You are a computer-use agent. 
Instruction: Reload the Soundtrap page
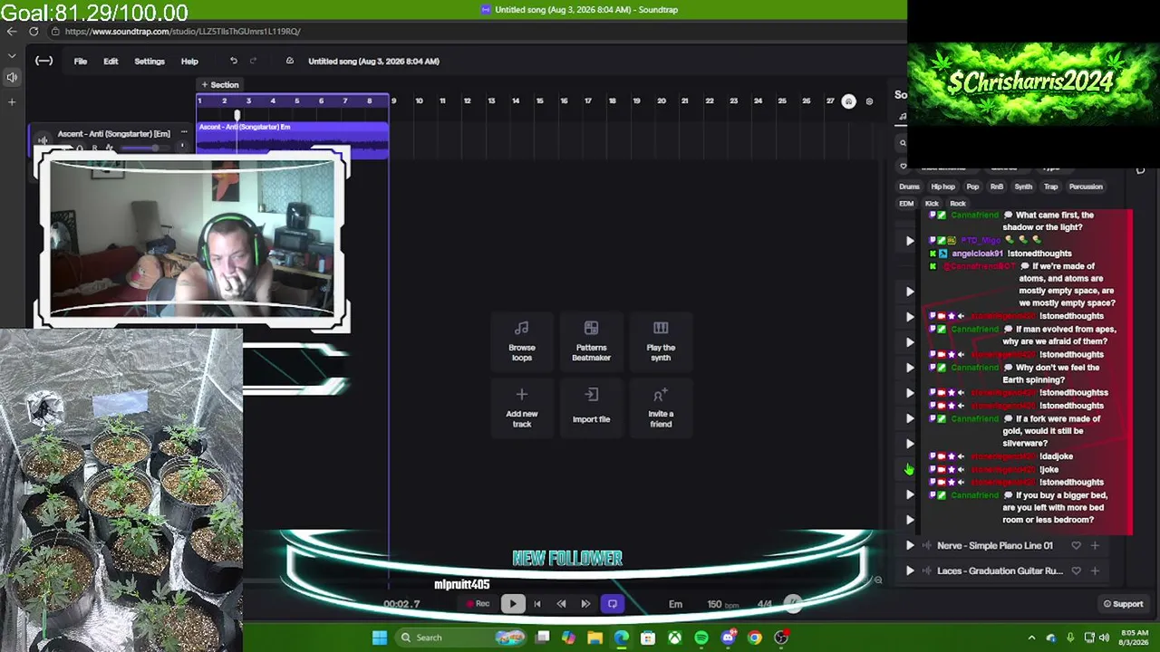34,32
